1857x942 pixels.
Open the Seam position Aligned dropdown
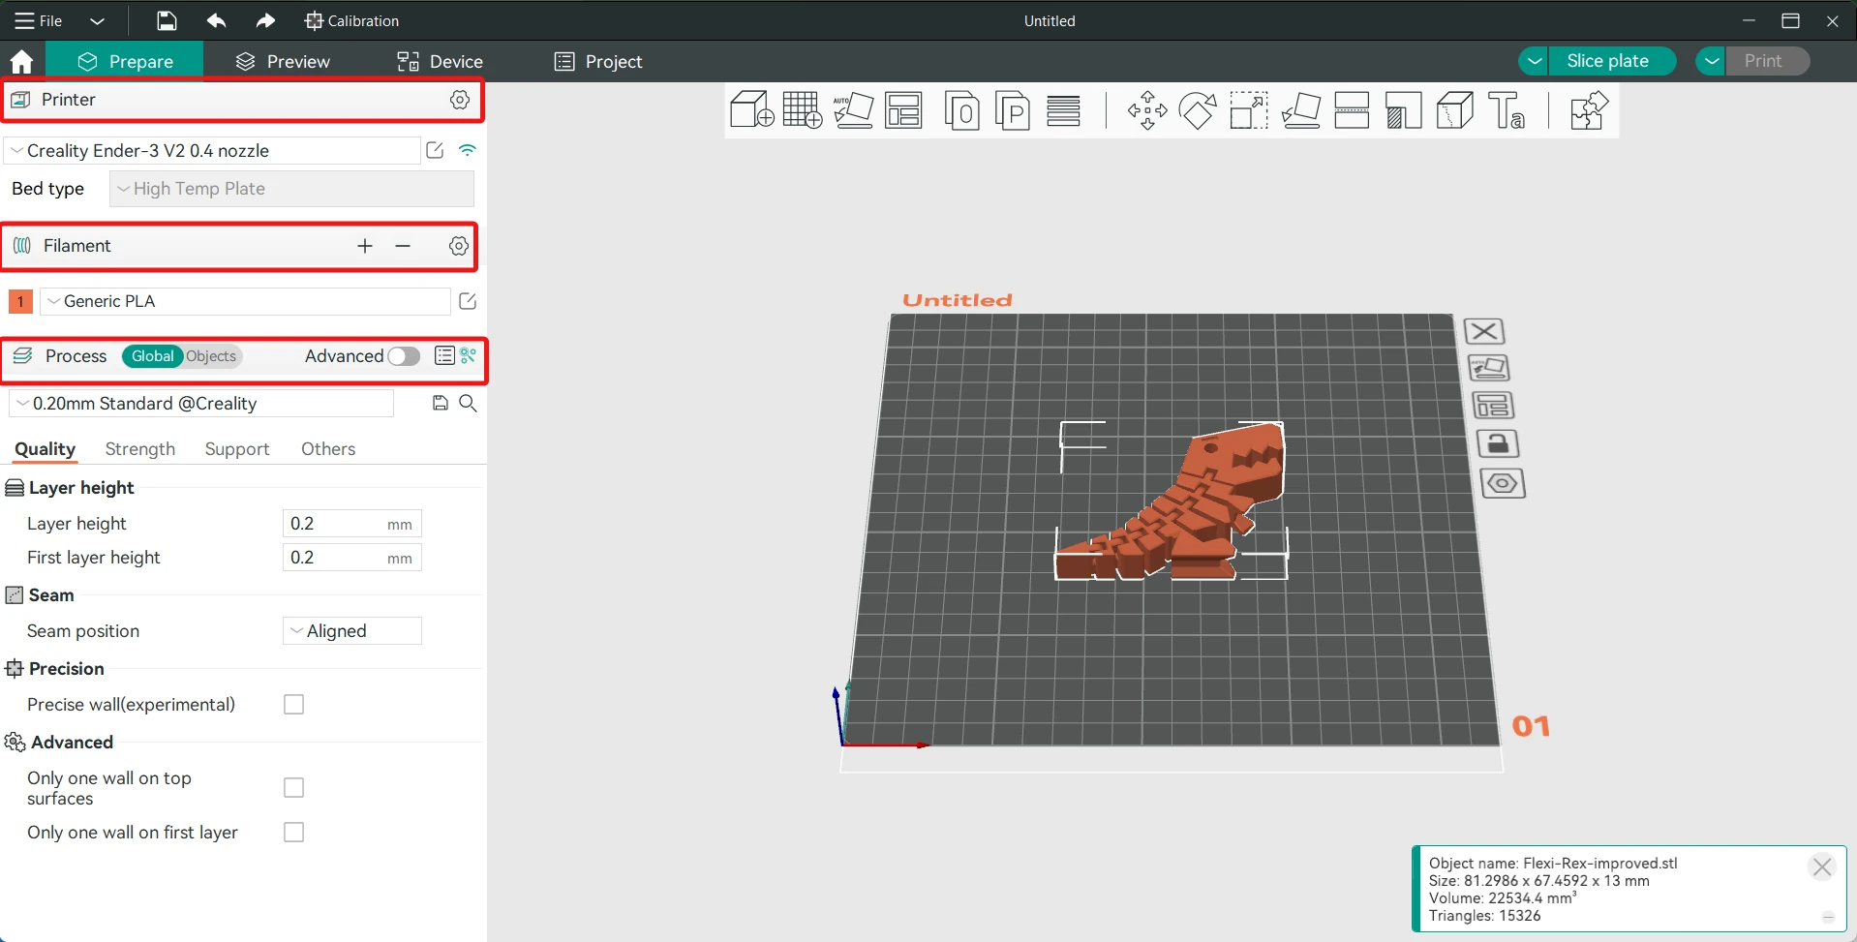(351, 631)
